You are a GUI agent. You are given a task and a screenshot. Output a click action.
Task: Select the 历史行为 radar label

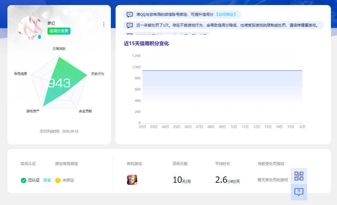click(98, 74)
